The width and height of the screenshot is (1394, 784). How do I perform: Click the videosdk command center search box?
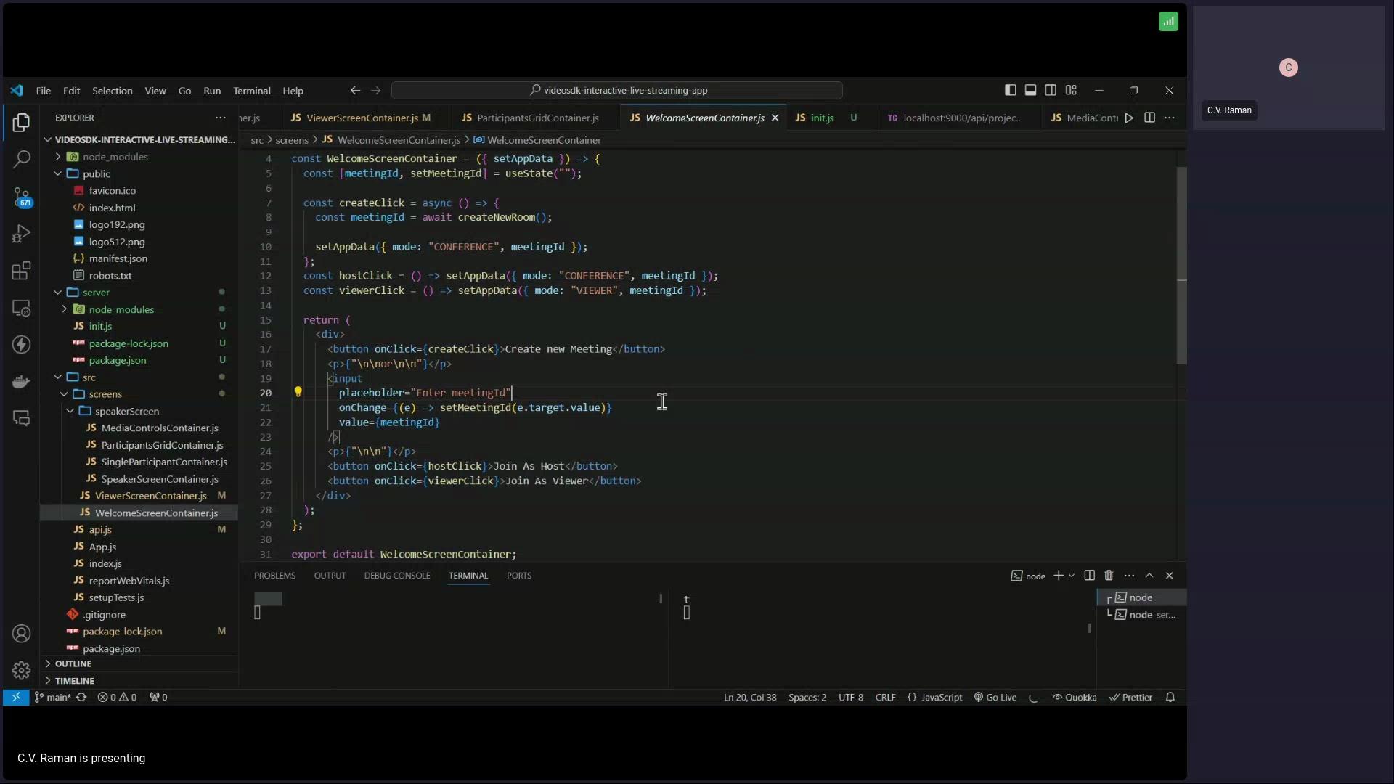pos(617,91)
